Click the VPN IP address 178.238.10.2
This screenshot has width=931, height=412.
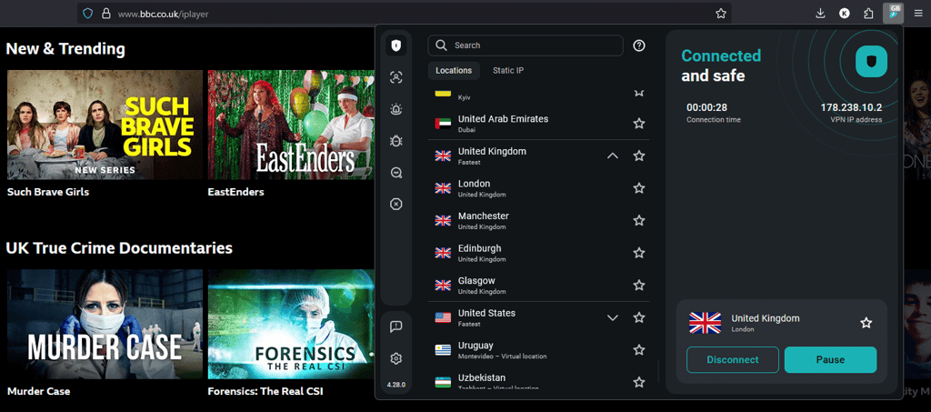[x=851, y=107]
